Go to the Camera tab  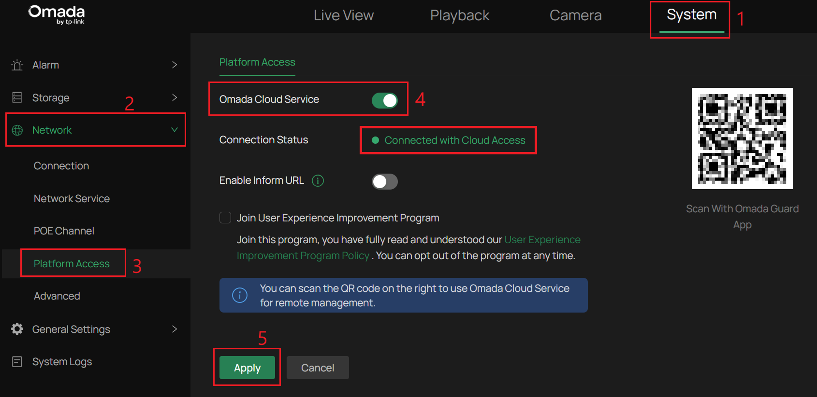575,15
